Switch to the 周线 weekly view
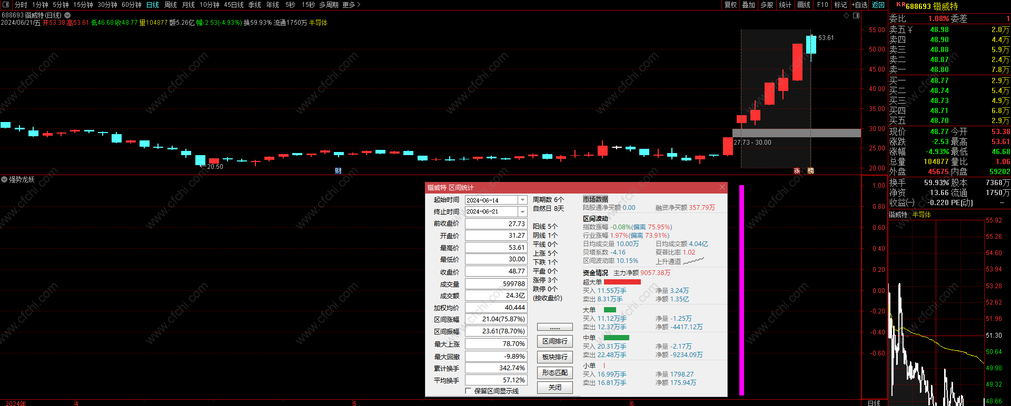Screen dimensions: 1011x406 (x=171, y=5)
